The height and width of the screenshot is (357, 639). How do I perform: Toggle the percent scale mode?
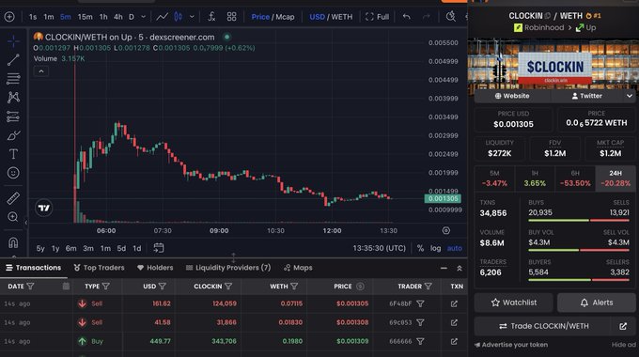click(420, 248)
